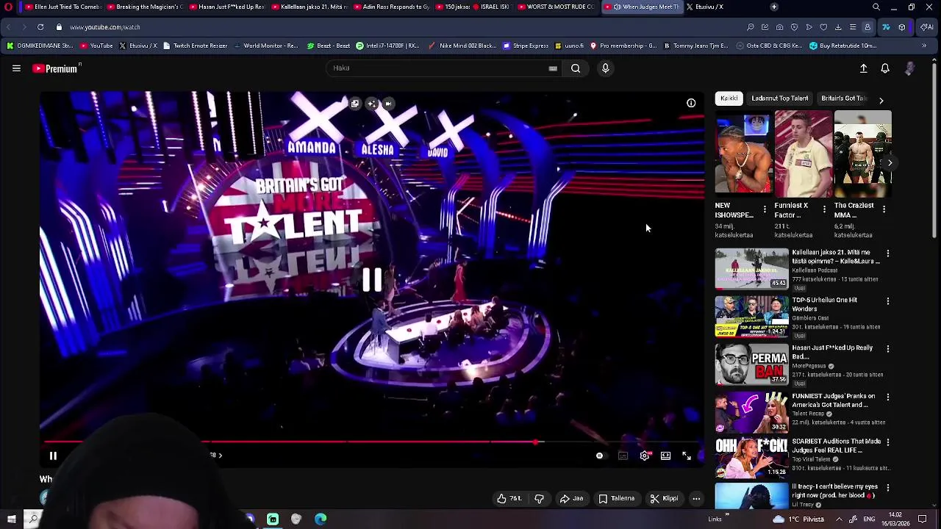This screenshot has width=941, height=529.
Task: Show hidden bookmarks overflow chevron
Action: coord(924,46)
